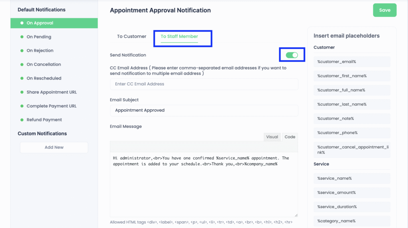Switch editor to Code mode

click(x=290, y=137)
